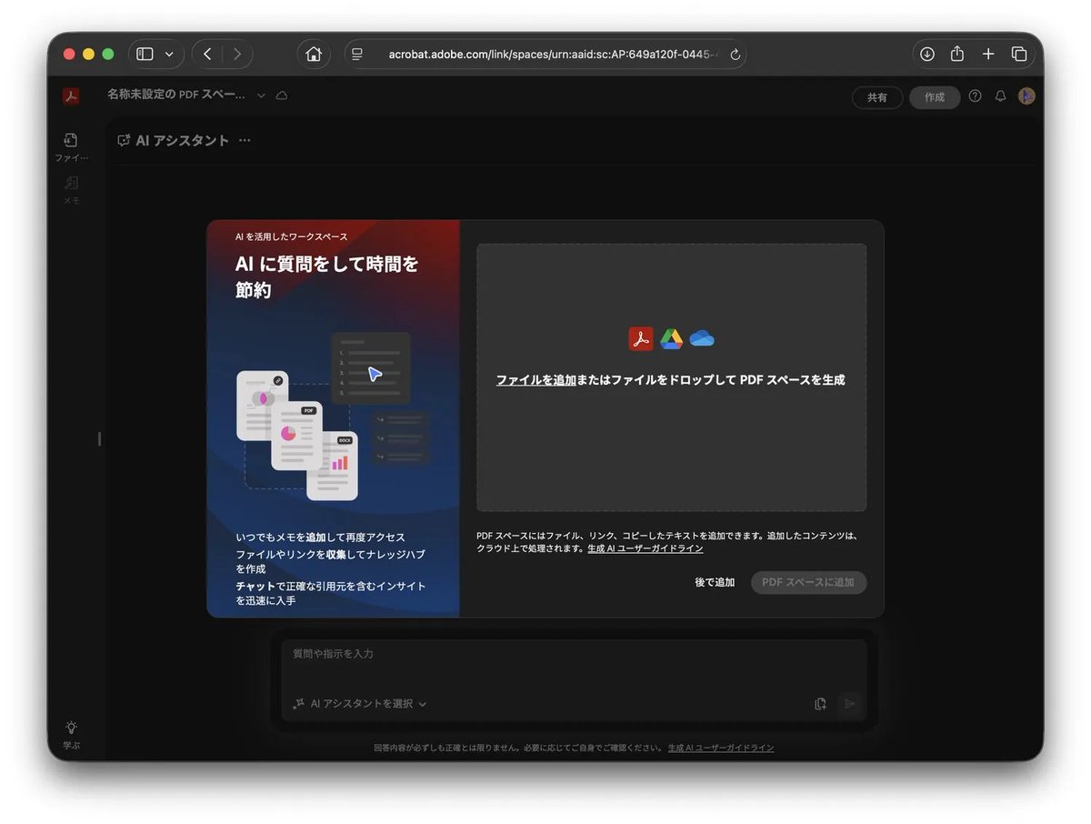Go back with the Safari back arrow
This screenshot has width=1091, height=824.
click(x=207, y=54)
